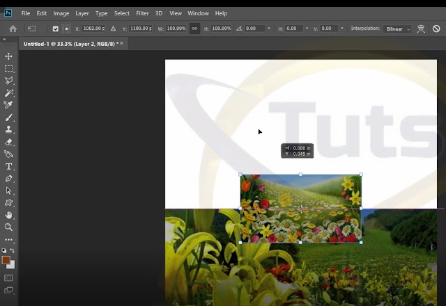The height and width of the screenshot is (306, 446).
Task: Open the 3D menu
Action: click(x=159, y=13)
